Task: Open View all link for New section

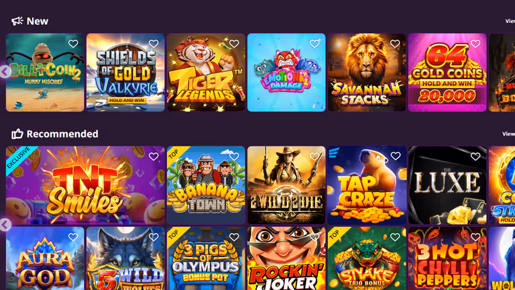Action: 510,21
